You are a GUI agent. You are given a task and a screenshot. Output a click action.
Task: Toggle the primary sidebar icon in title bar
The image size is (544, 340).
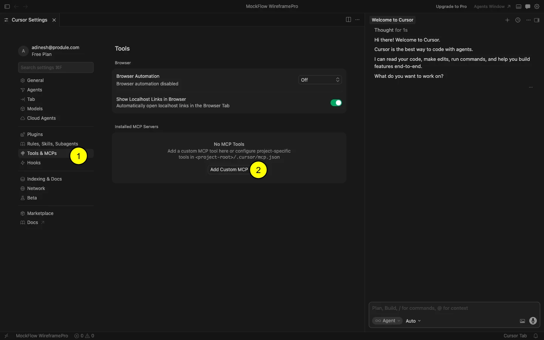[7, 6]
